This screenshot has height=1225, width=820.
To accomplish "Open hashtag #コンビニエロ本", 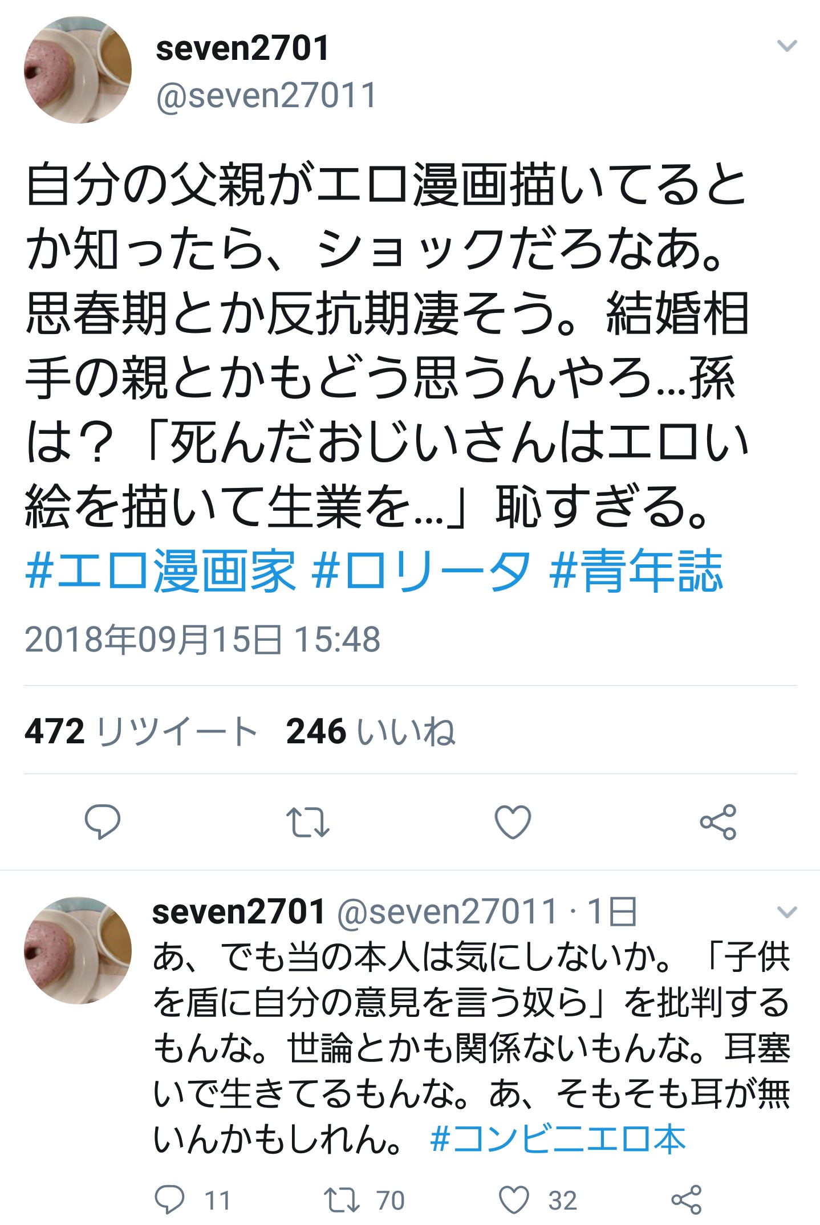I will click(x=558, y=1139).
